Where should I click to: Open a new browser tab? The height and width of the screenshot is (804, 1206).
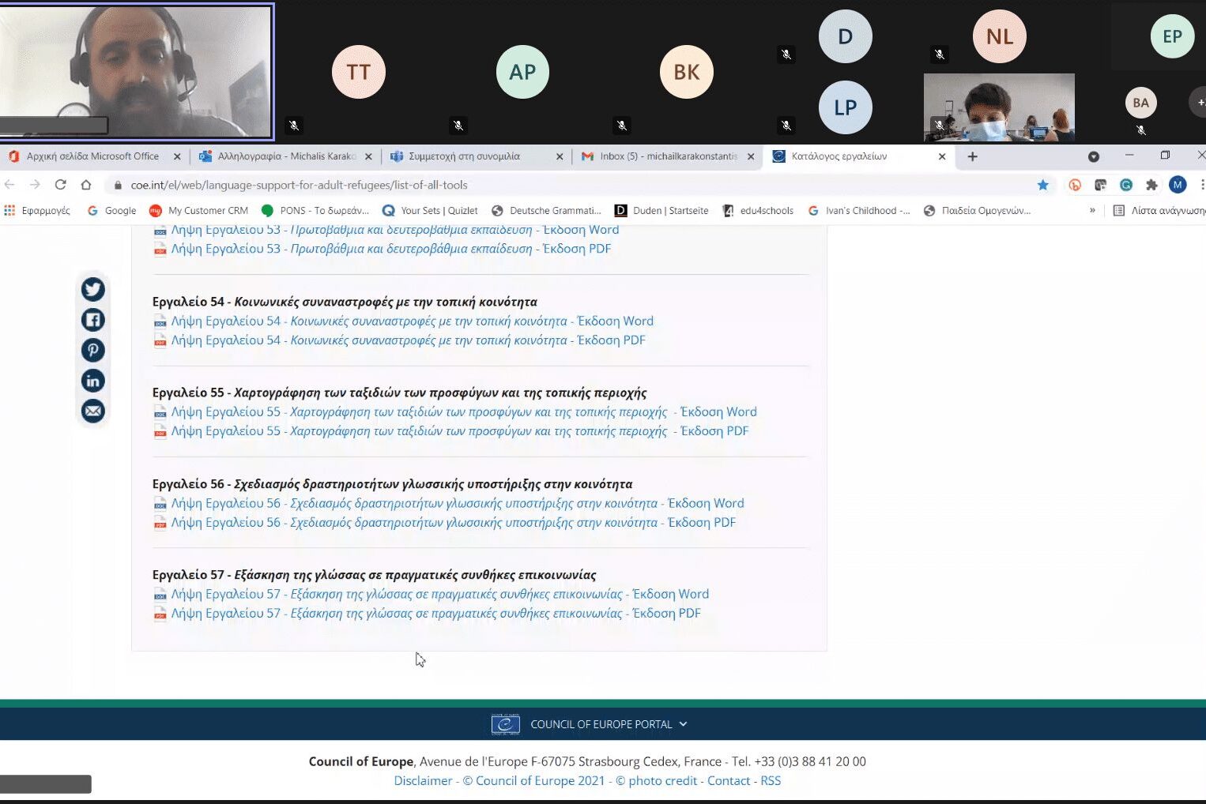[x=972, y=156]
